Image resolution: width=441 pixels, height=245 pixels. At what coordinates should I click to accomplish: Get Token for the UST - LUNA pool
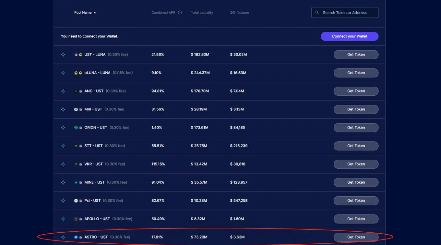pyautogui.click(x=356, y=55)
